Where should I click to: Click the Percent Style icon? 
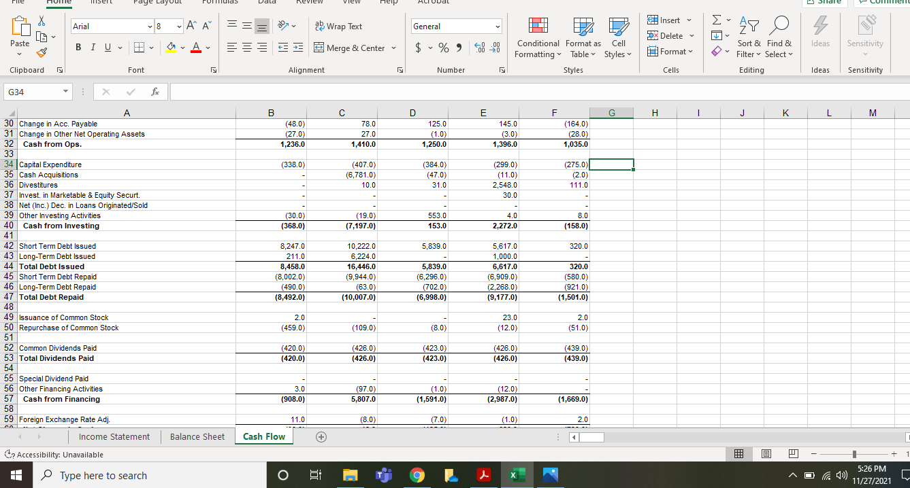[442, 49]
